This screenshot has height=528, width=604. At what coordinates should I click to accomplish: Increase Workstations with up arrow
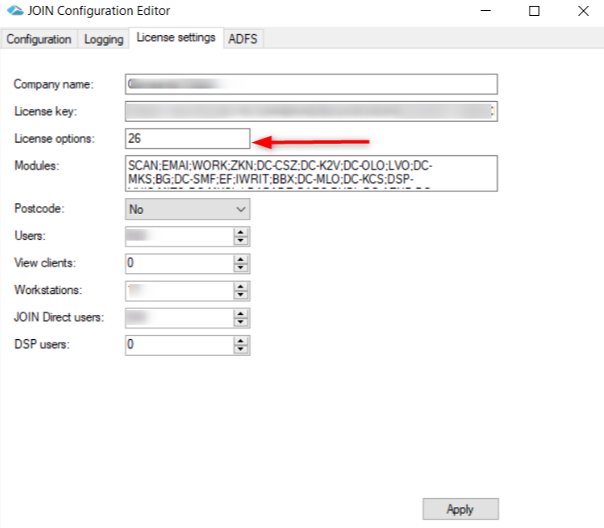(241, 287)
